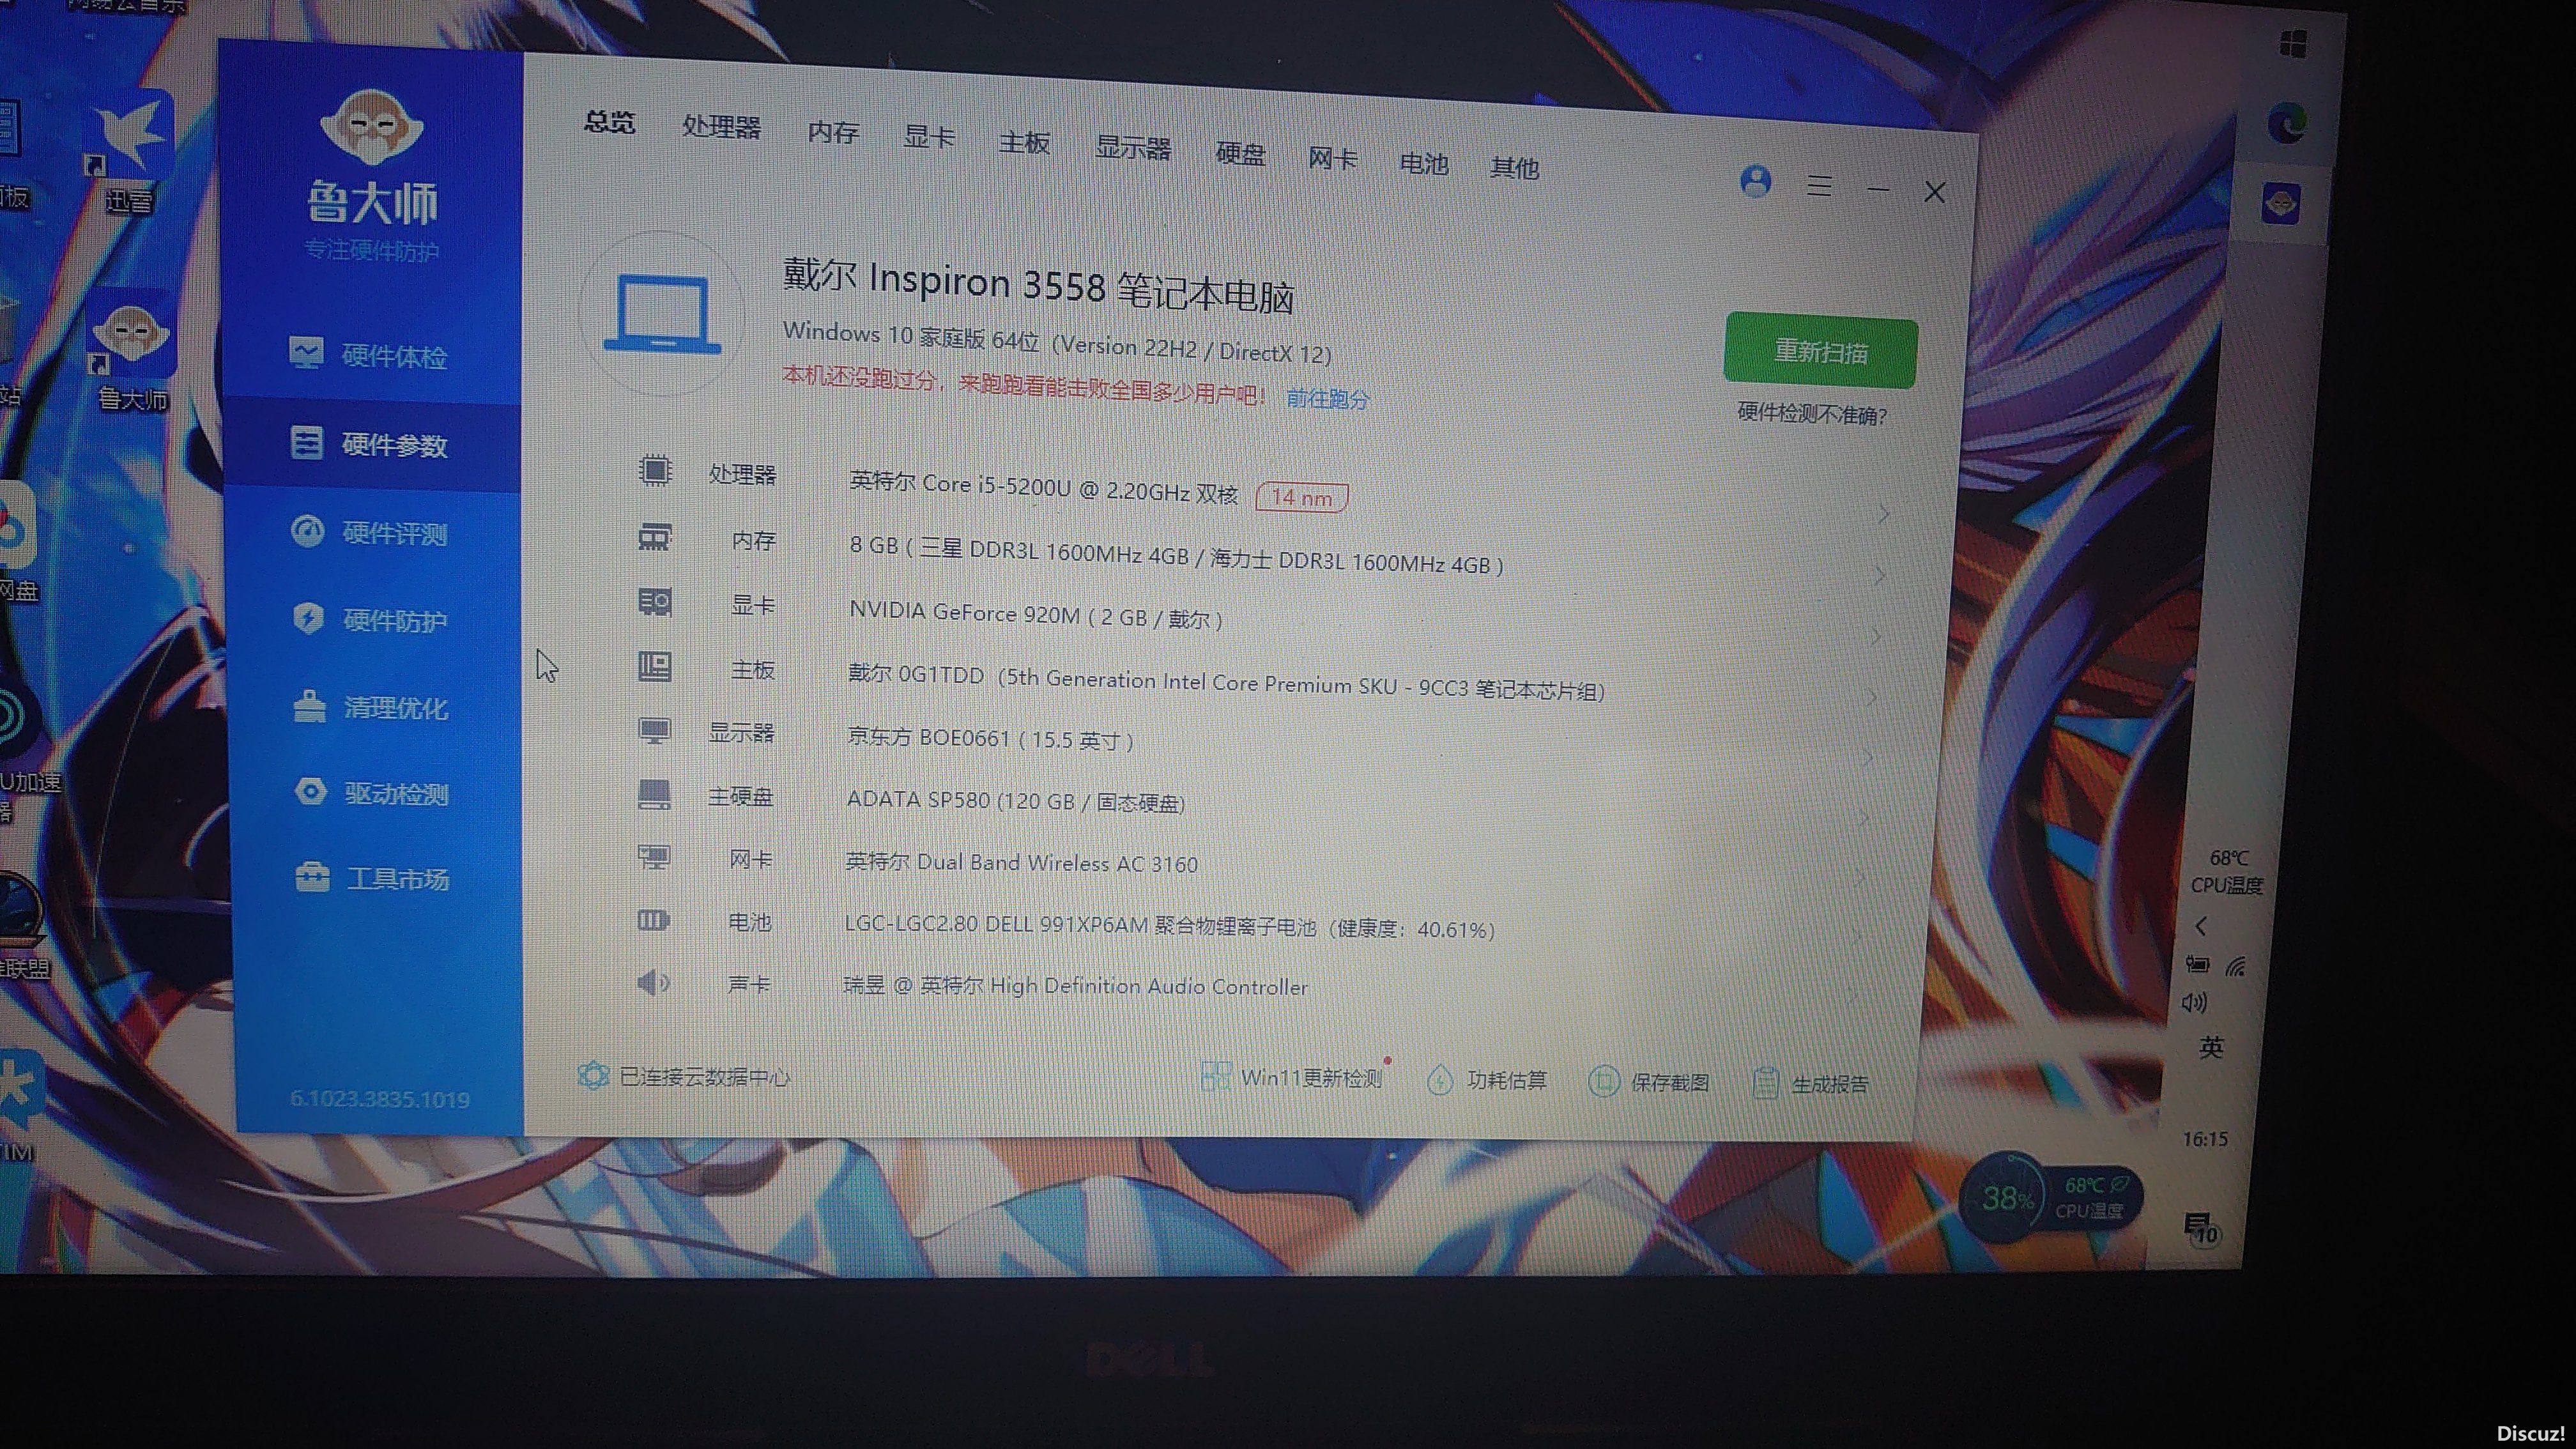Expand the 处理器 row chevron
The image size is (2576, 1449).
click(x=1884, y=514)
